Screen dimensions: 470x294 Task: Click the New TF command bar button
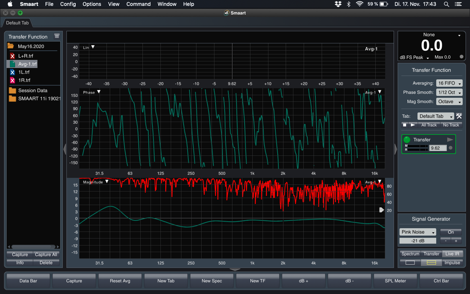pyautogui.click(x=258, y=281)
